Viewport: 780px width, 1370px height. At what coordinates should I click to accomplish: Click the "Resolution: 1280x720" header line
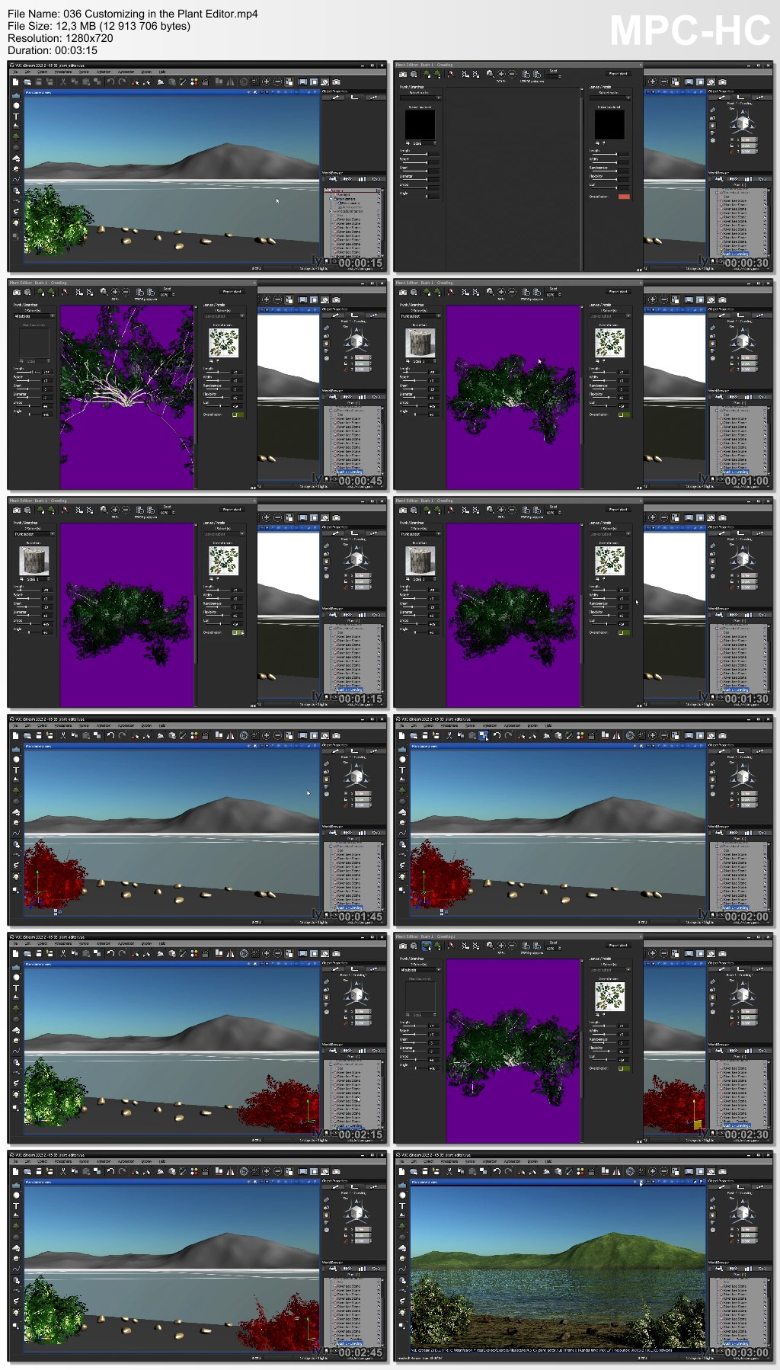coord(60,38)
